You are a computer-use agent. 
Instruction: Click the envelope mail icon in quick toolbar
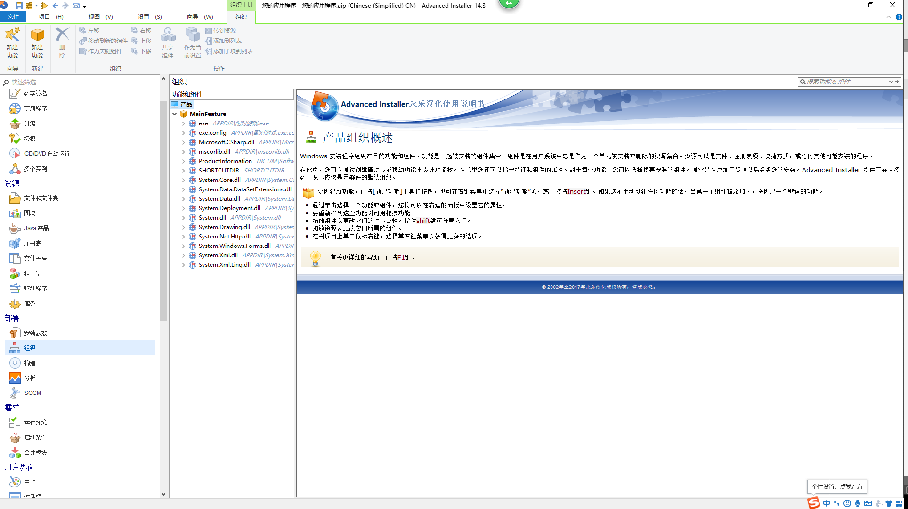[76, 6]
